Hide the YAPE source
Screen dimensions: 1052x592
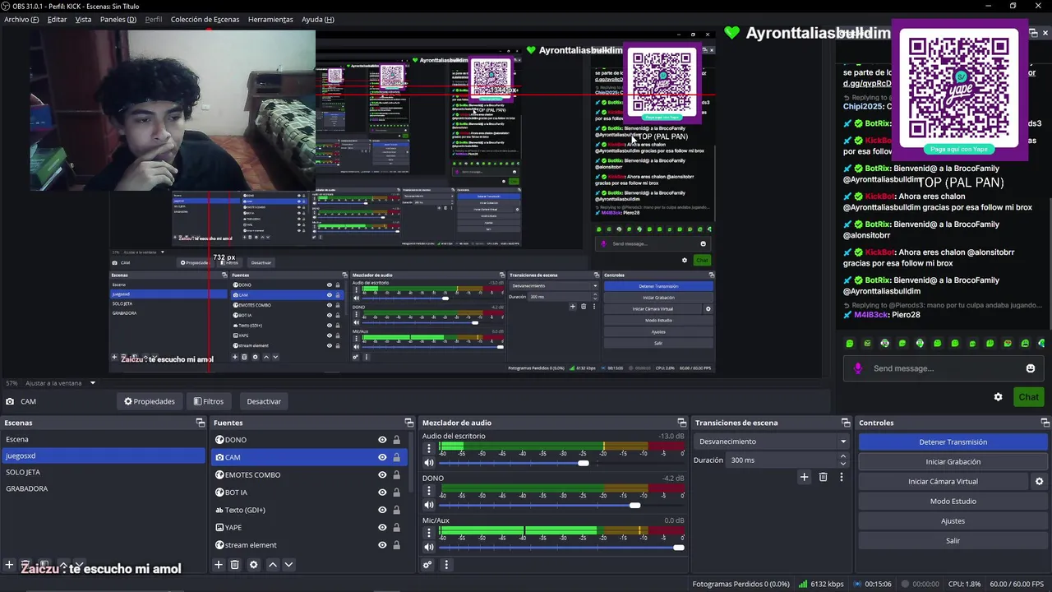coord(382,527)
